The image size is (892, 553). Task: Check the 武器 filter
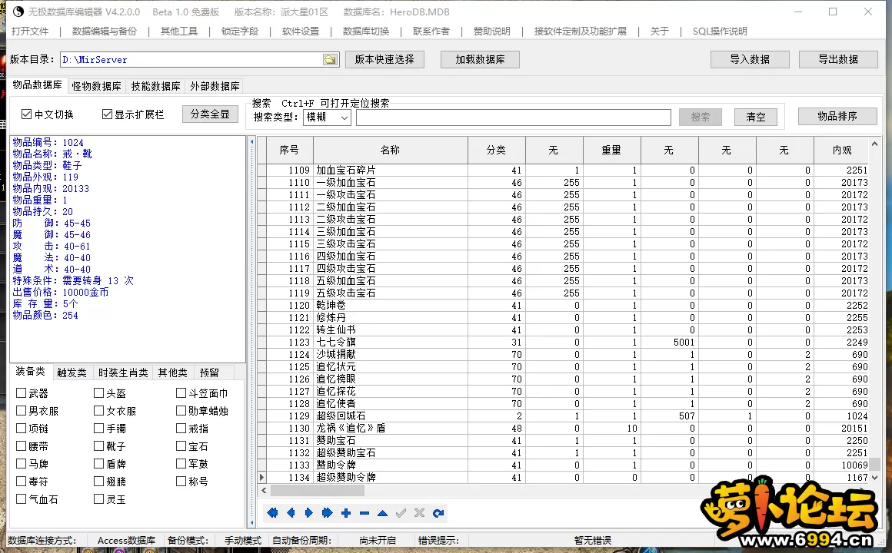pos(21,392)
